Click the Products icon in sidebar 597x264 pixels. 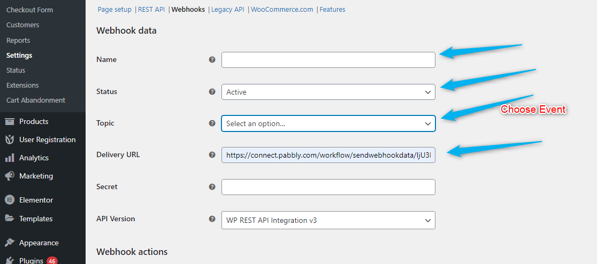tap(10, 122)
